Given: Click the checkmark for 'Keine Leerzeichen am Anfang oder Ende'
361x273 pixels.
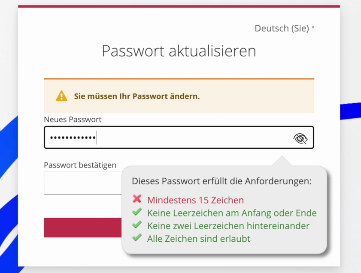Looking at the screenshot, I should (137, 212).
